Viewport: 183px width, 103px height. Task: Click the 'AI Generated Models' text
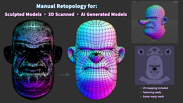(104, 15)
